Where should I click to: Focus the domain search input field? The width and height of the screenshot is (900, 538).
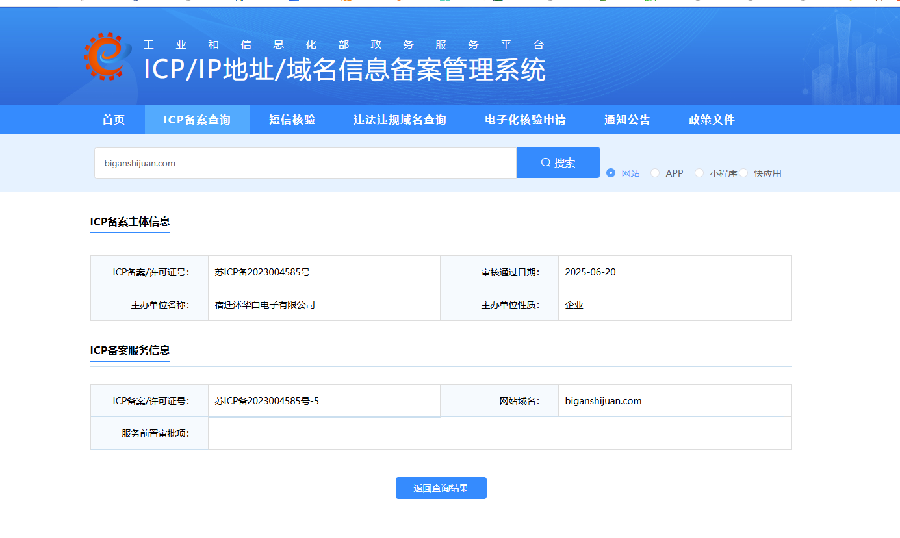click(x=305, y=163)
